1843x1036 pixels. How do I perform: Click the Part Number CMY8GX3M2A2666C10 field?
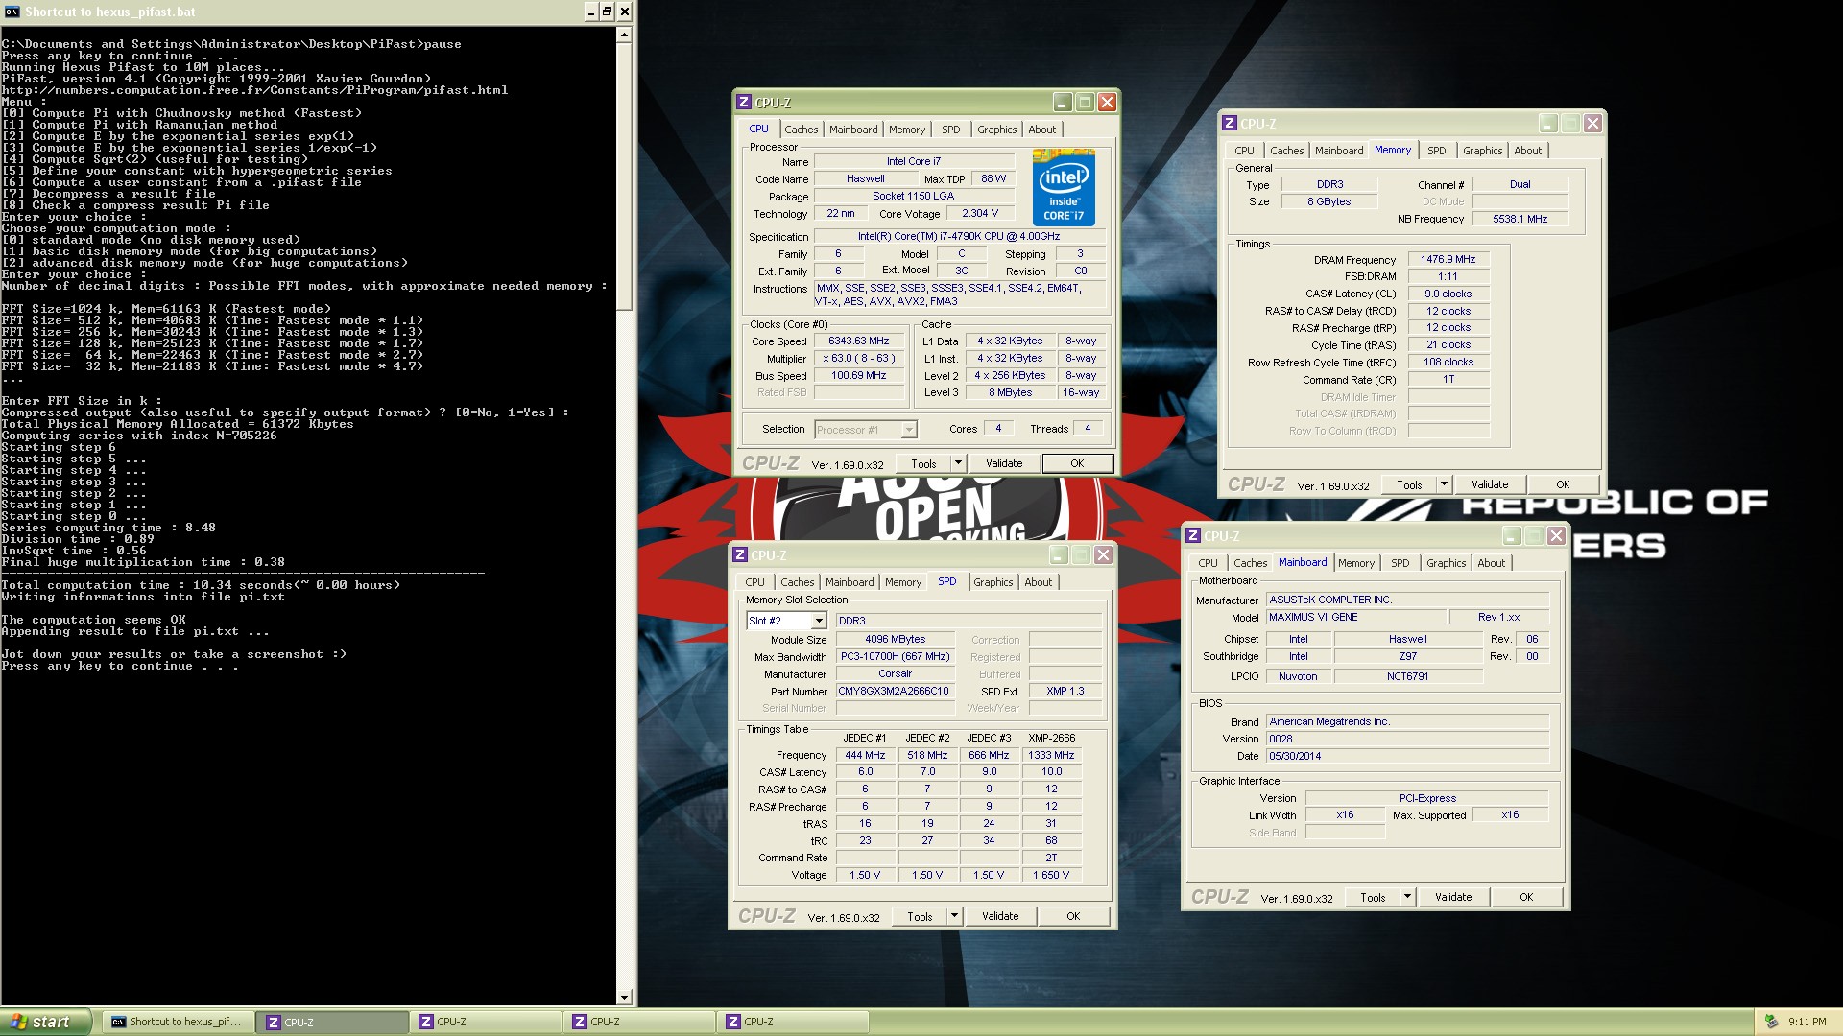point(895,692)
